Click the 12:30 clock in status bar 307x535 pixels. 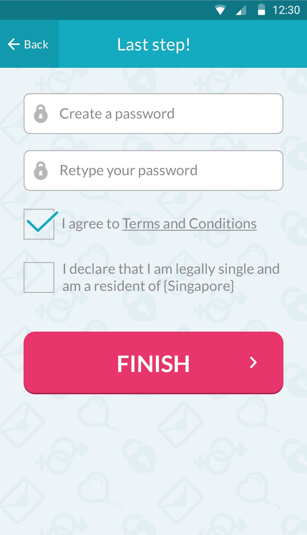click(x=286, y=10)
